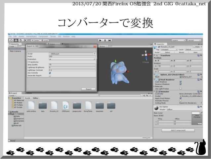Open the Layout dropdown
The height and width of the screenshot is (159, 211).
coord(194,40)
